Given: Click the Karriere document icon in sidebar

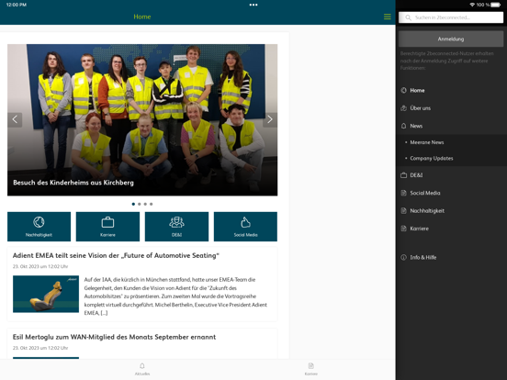Looking at the screenshot, I should [x=403, y=229].
